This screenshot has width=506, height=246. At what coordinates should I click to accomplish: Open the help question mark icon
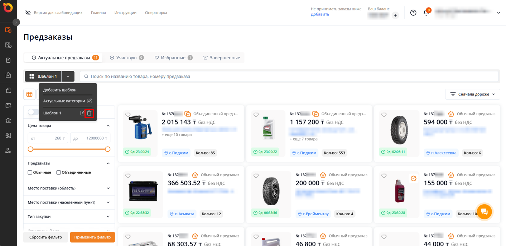413,13
